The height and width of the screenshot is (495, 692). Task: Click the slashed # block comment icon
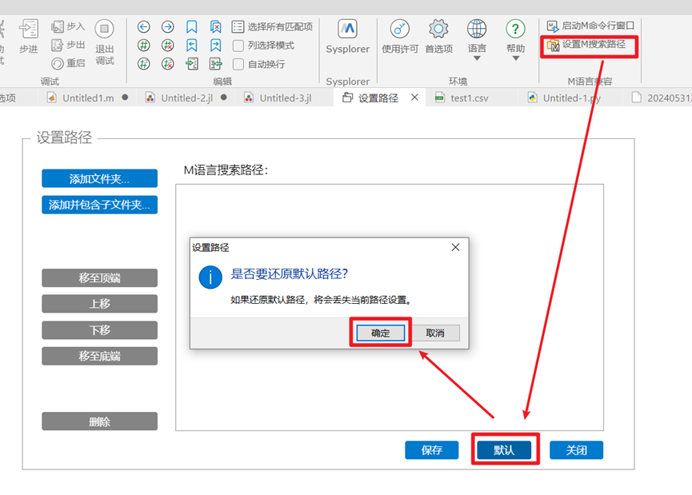tap(143, 64)
